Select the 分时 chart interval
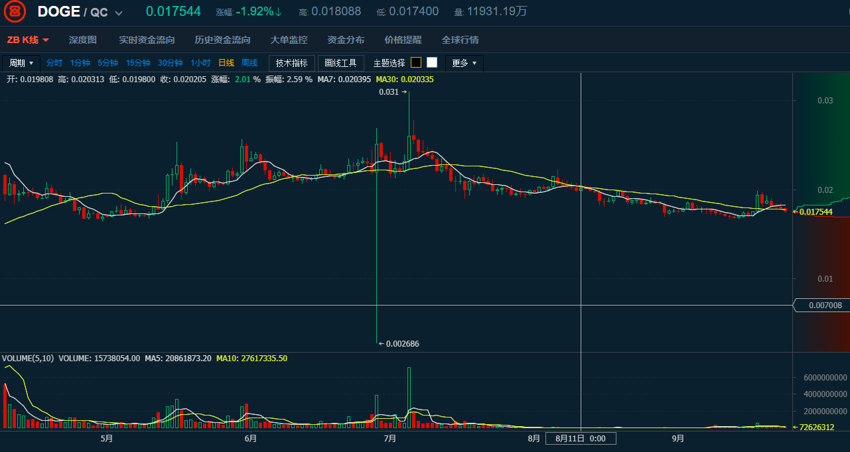 click(x=54, y=63)
